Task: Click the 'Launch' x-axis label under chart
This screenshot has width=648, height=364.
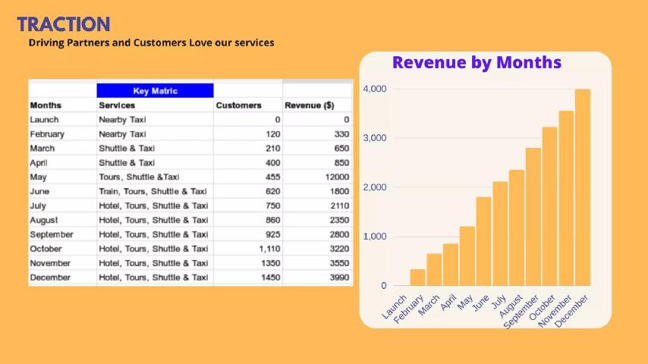Action: (395, 306)
